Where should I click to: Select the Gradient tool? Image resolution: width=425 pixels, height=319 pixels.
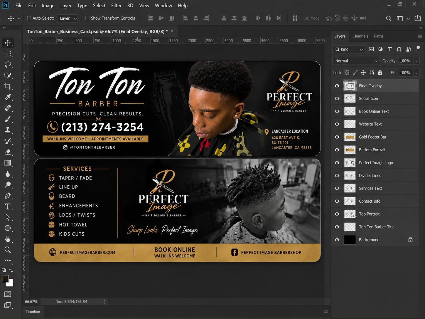point(8,163)
